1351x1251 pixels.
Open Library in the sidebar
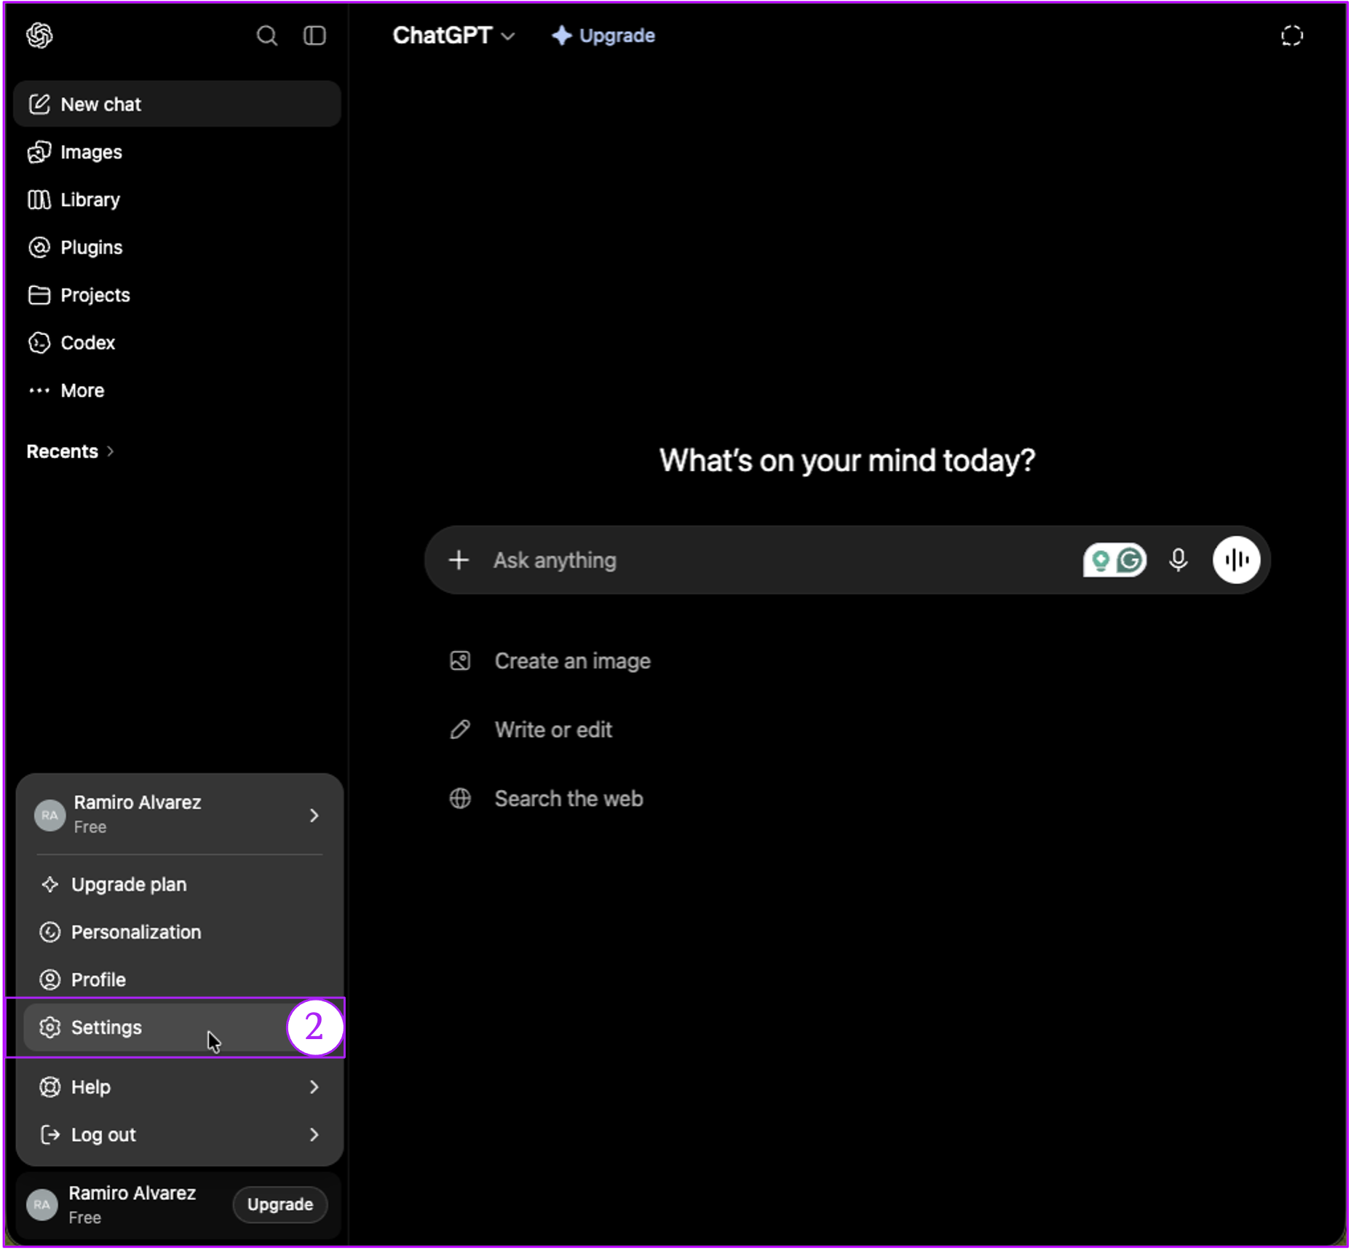(x=177, y=200)
